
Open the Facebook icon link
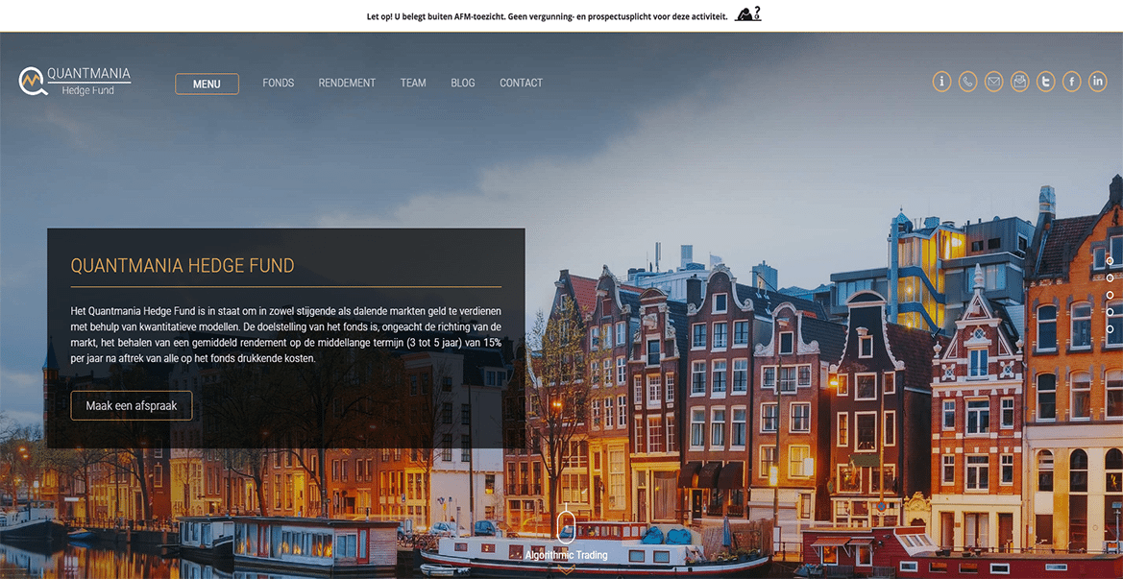1071,82
